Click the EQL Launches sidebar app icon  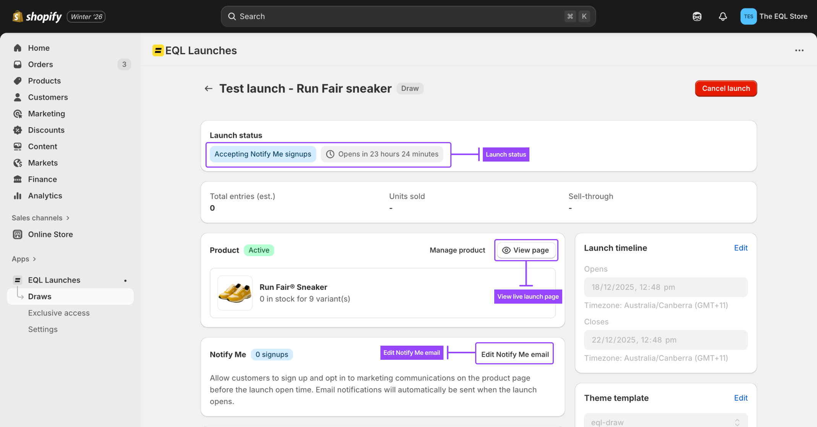coord(18,280)
